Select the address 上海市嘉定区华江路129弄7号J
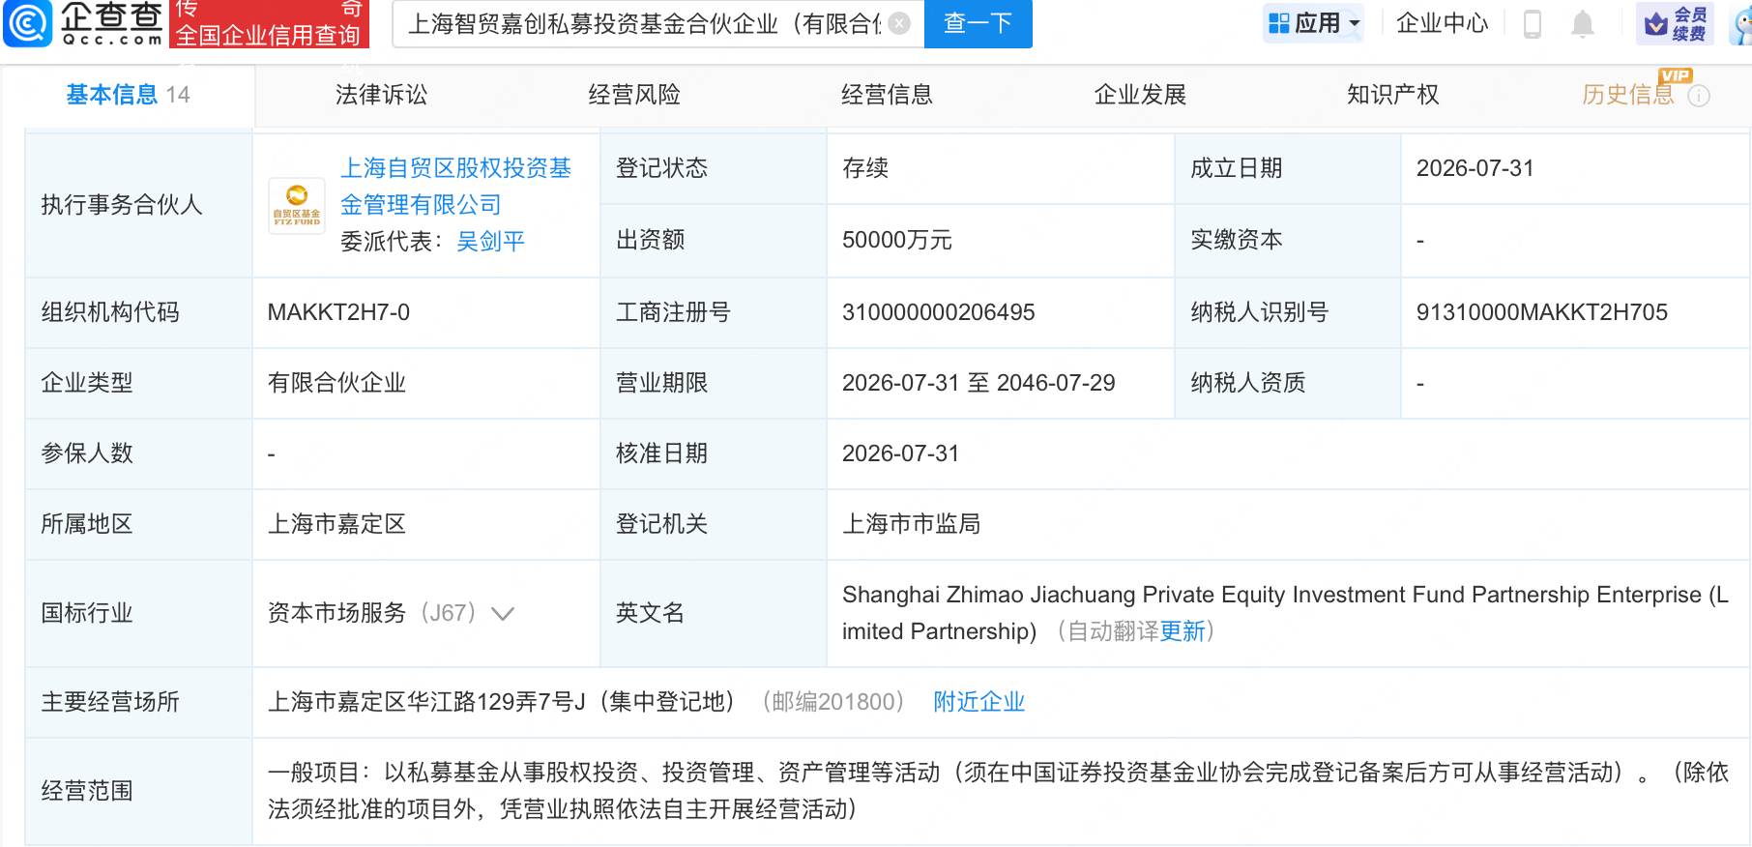 [426, 702]
